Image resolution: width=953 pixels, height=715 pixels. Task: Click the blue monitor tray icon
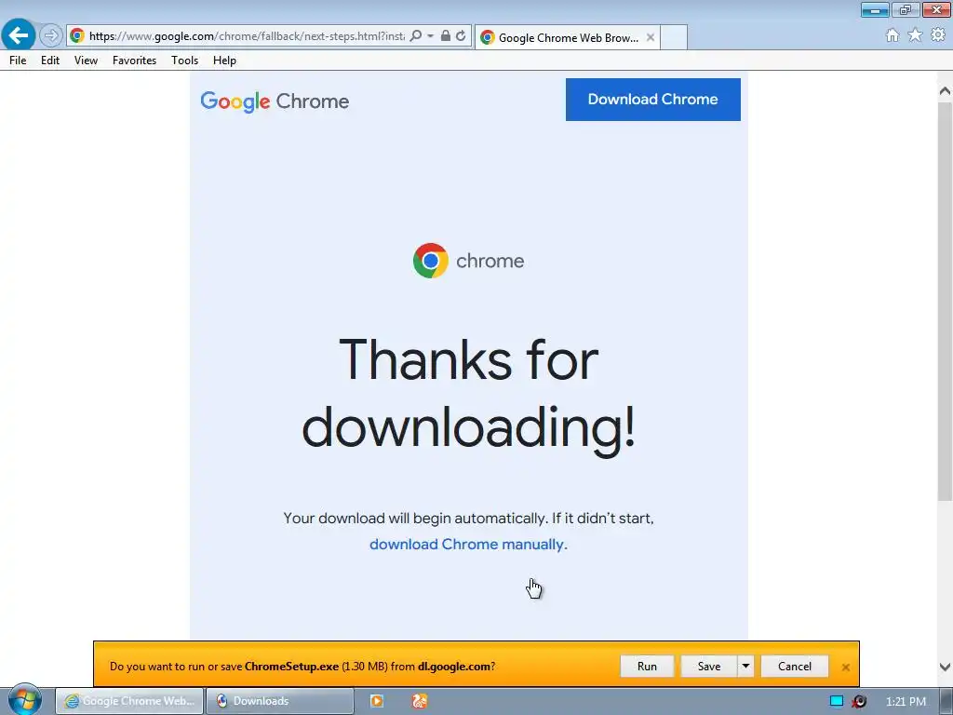pos(837,701)
